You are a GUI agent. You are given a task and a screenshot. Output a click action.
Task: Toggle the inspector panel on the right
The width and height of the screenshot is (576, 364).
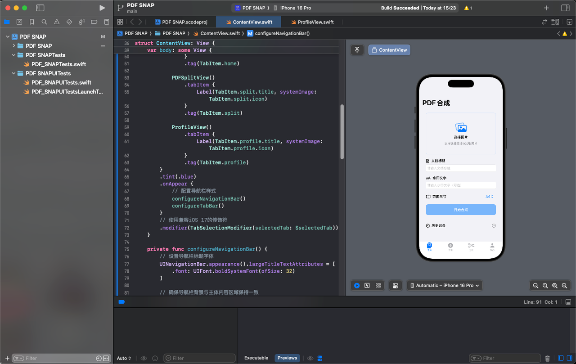click(566, 8)
